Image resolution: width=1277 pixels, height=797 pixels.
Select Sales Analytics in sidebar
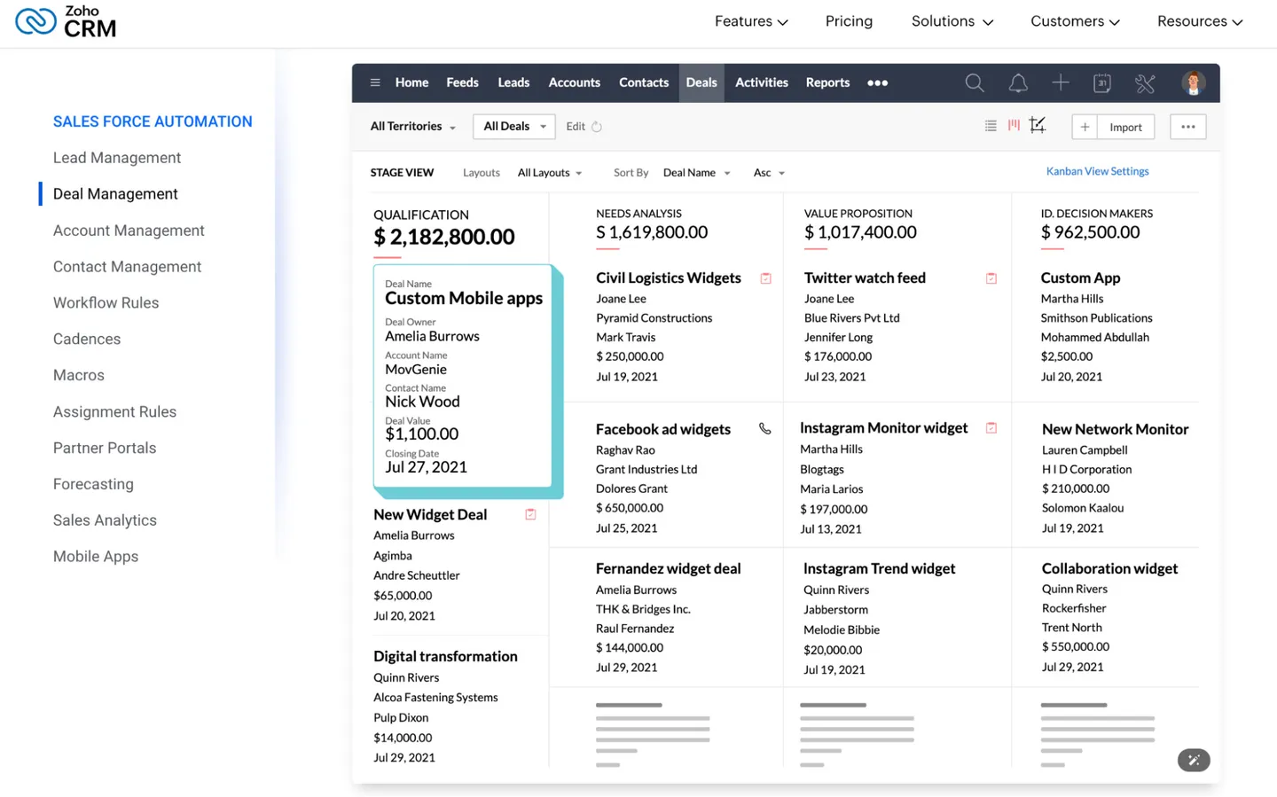point(105,520)
